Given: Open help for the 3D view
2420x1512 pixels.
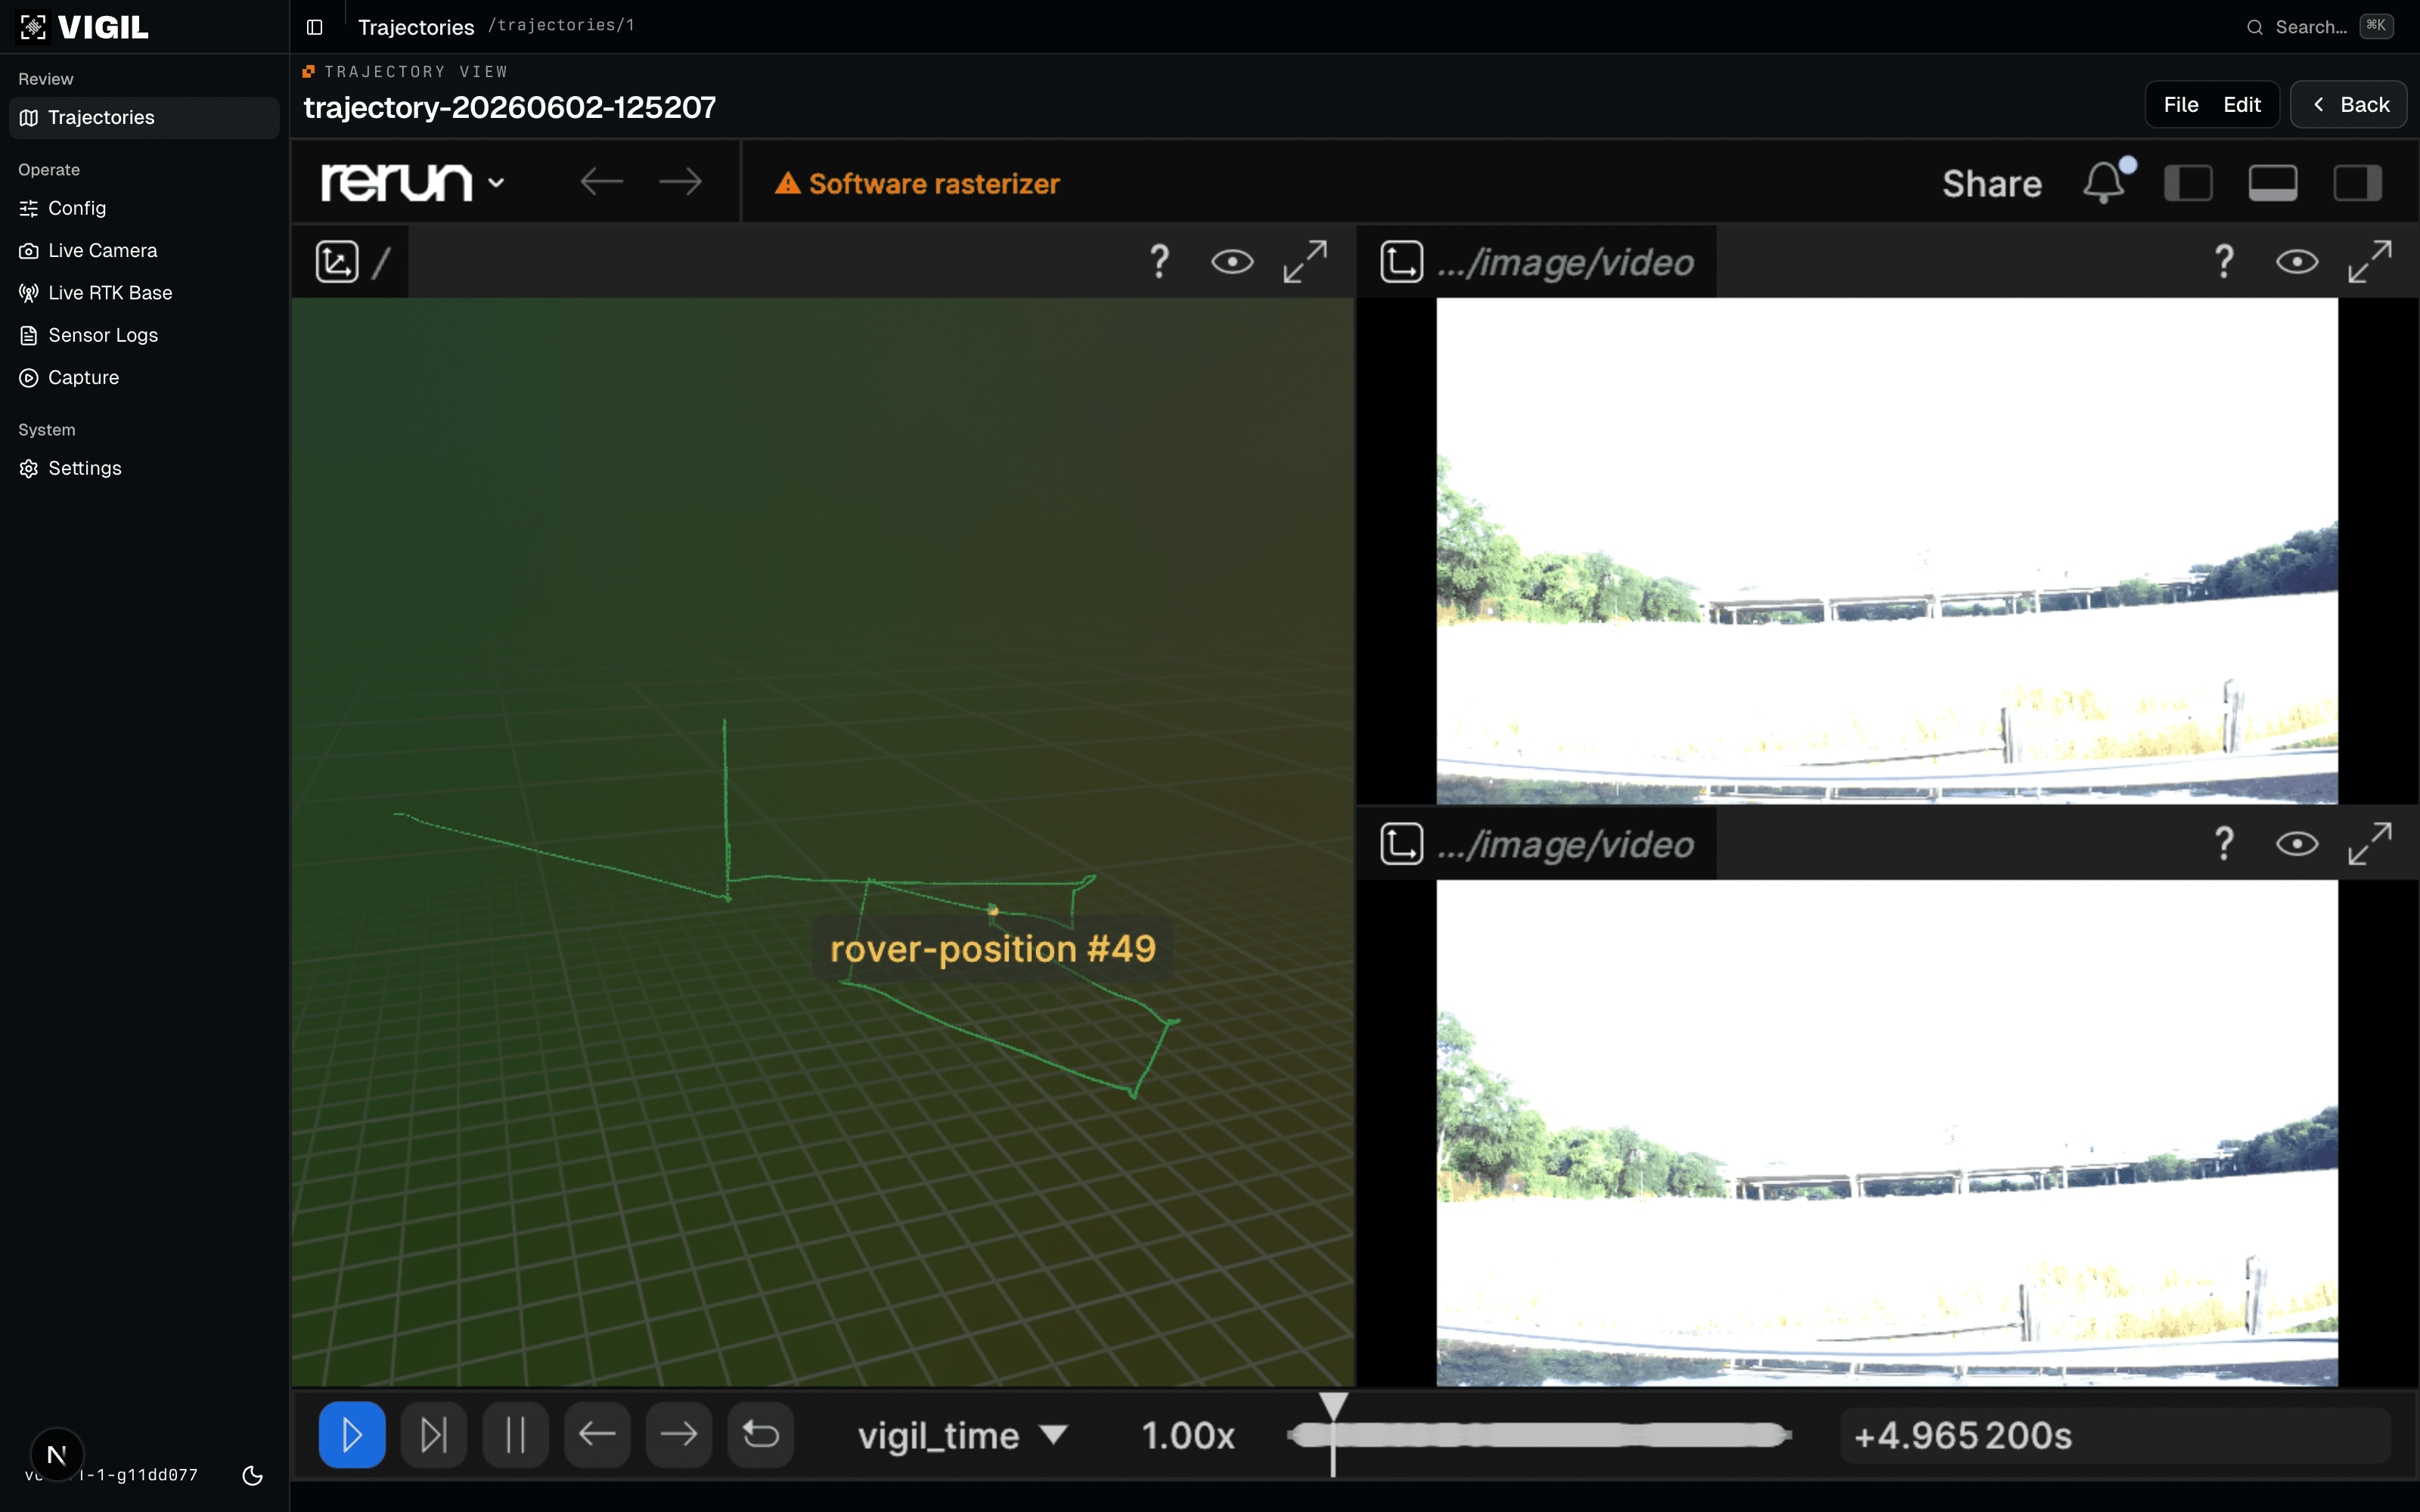Looking at the screenshot, I should pos(1159,262).
